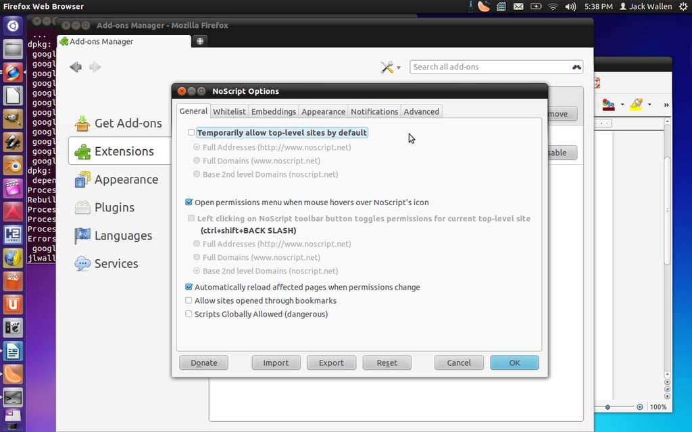The image size is (692, 432).
Task: Open the power gear session menu
Action: (x=683, y=7)
